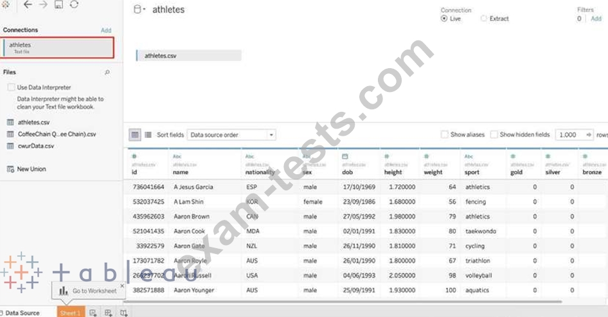
Task: Click Add next to Connections
Action: [x=106, y=30]
